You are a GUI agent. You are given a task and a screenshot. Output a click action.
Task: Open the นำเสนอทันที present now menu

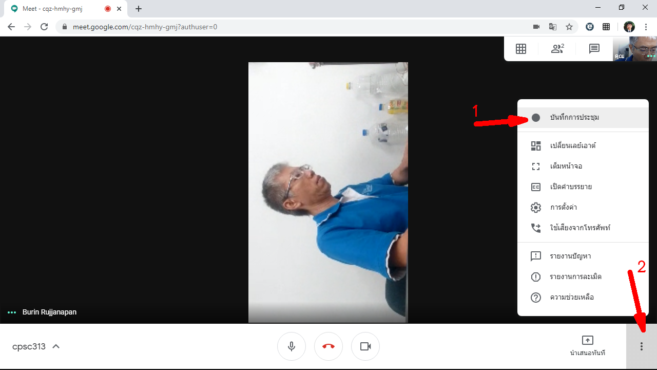coord(587,346)
